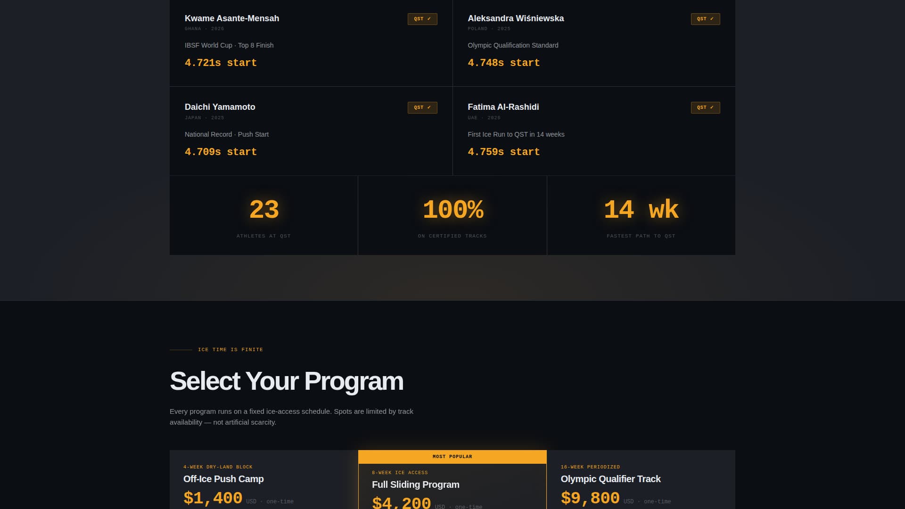
Task: Click 'Olympic Qualification Standard' text
Action: tap(513, 45)
